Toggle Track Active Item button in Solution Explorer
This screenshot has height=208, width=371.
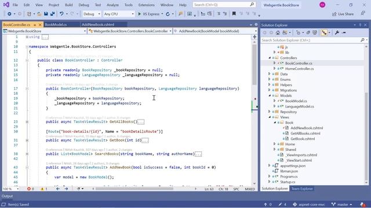coord(324,32)
